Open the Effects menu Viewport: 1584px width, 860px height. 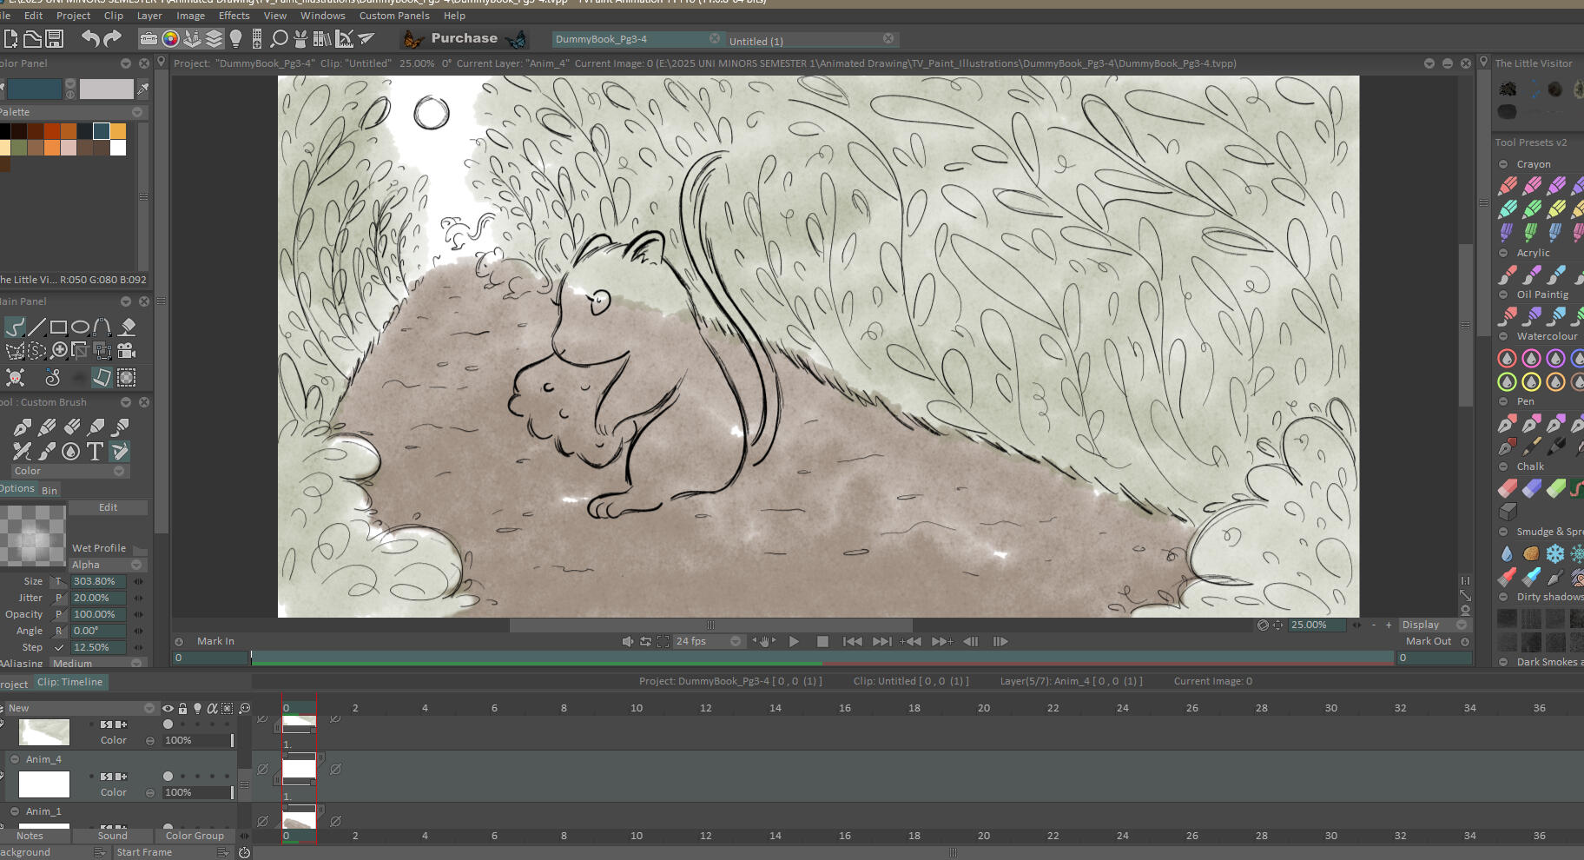234,16
